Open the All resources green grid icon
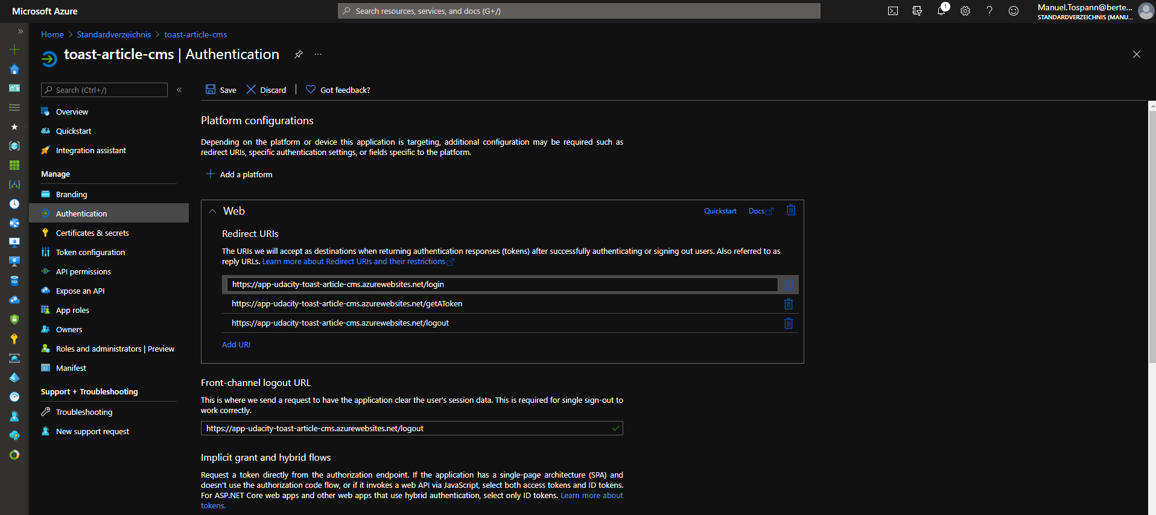This screenshot has width=1156, height=515. pyautogui.click(x=14, y=165)
